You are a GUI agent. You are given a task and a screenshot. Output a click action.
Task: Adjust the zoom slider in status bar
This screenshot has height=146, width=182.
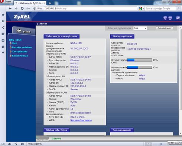pyautogui.click(x=160, y=144)
